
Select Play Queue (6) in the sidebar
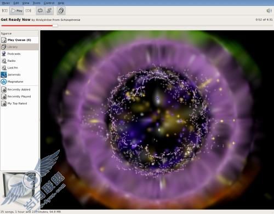[20, 40]
